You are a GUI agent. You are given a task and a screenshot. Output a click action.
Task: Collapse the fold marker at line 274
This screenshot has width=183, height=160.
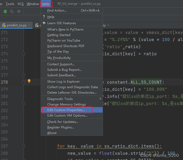pos(24,54)
